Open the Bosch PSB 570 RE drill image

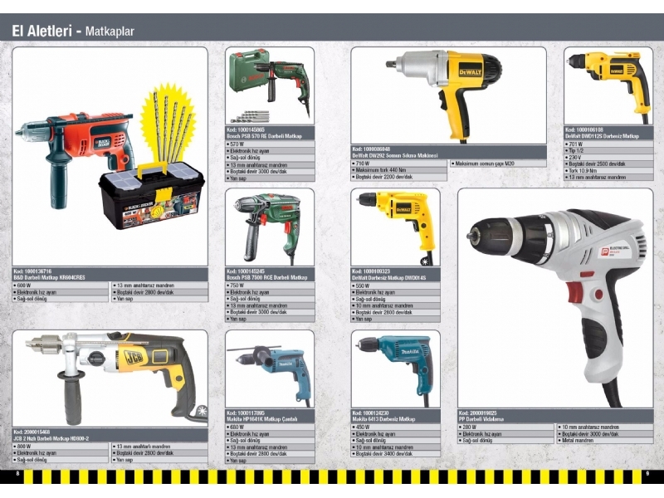click(270, 85)
